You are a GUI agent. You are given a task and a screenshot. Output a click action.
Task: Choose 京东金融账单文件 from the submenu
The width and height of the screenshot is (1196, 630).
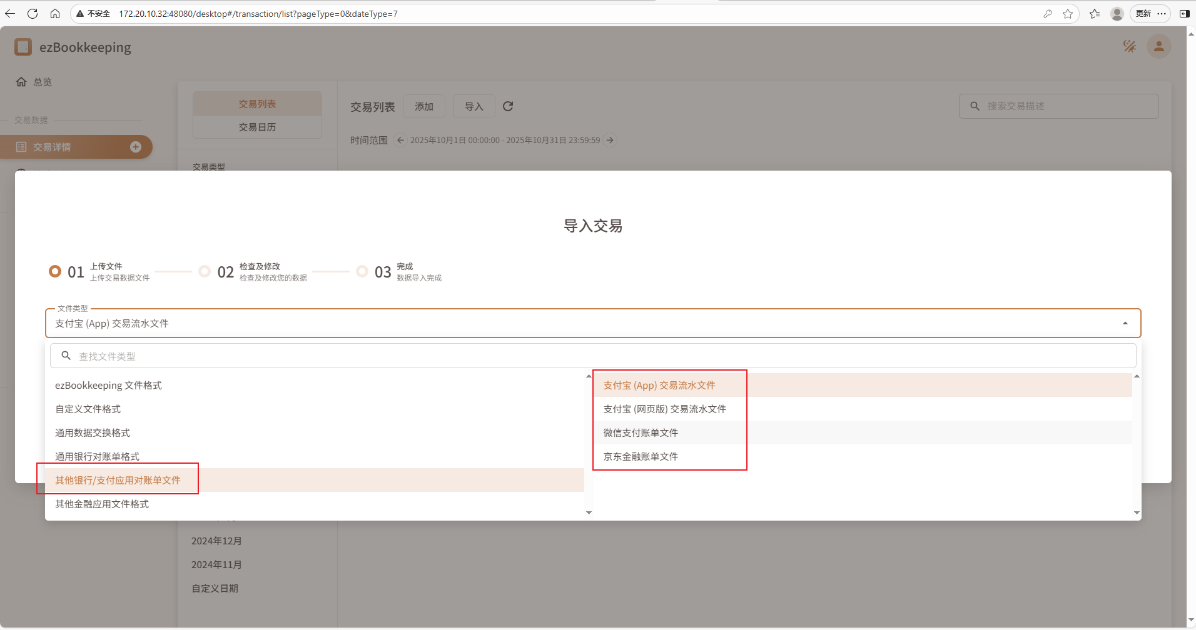(x=639, y=456)
